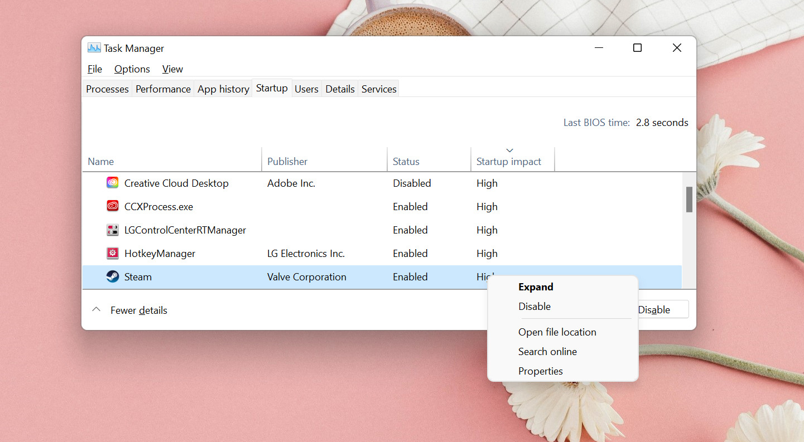
Task: Click the LGControlCenterRTManager icon
Action: click(112, 230)
